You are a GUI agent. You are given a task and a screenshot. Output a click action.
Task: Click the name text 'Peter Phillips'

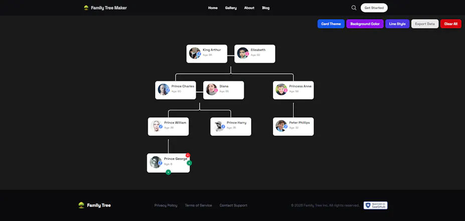(299, 123)
